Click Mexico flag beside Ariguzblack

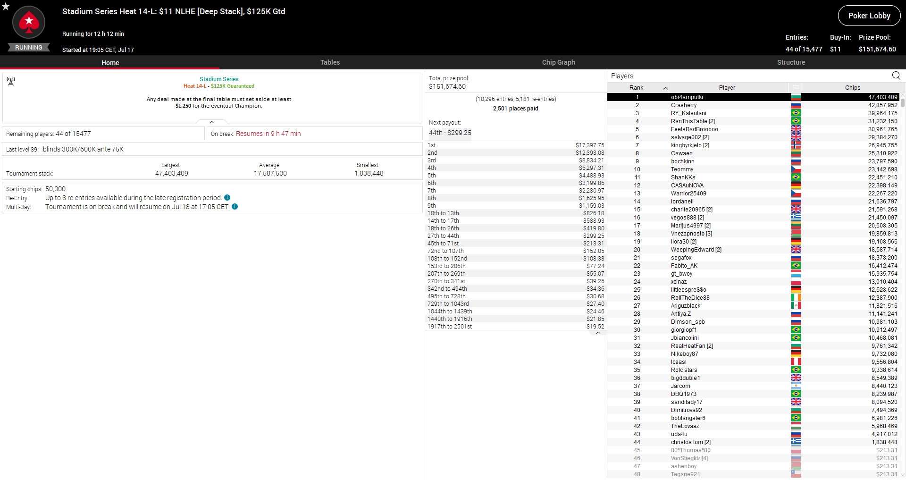coord(796,306)
